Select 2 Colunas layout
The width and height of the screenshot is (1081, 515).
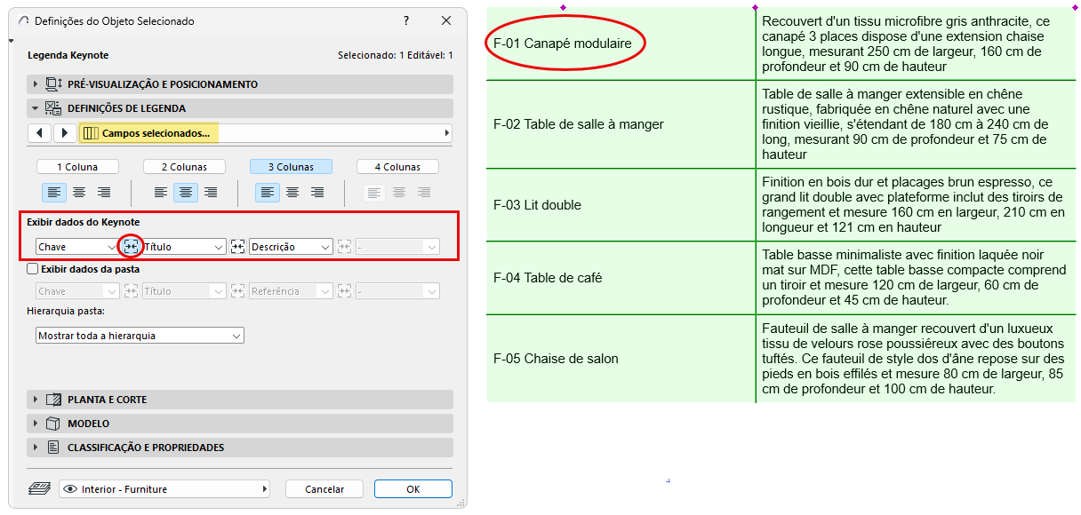coord(184,167)
